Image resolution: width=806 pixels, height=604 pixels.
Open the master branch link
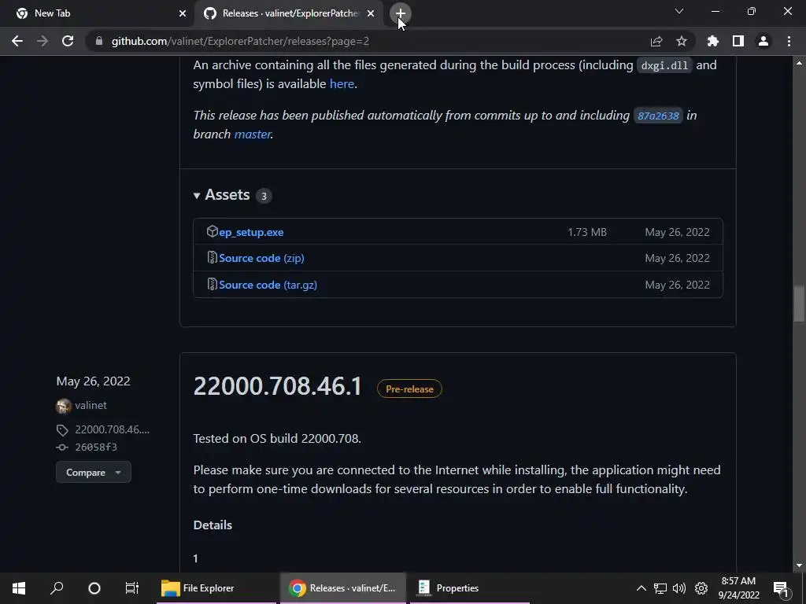tap(253, 134)
